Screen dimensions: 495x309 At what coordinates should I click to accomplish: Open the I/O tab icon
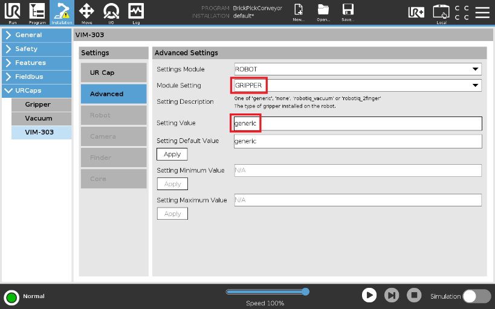pyautogui.click(x=111, y=13)
